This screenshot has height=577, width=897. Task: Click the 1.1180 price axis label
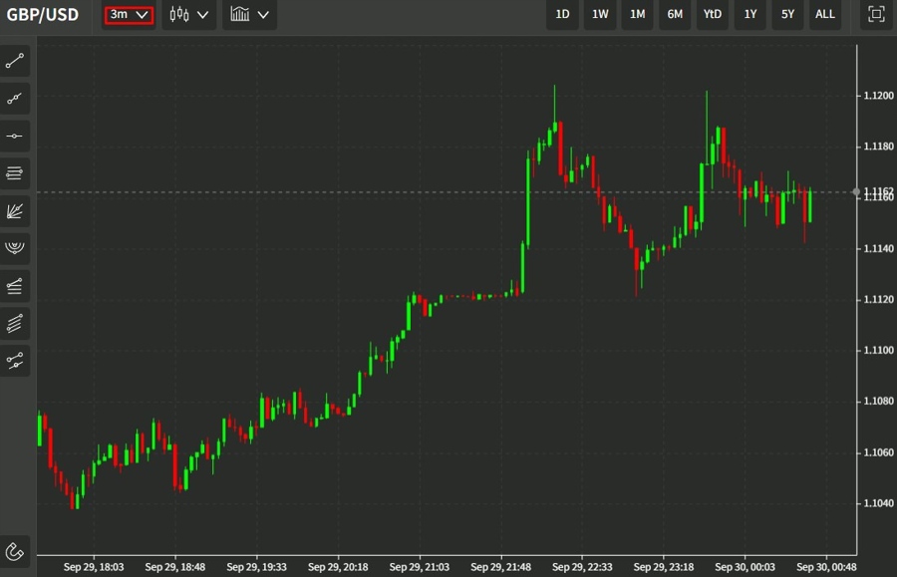coord(878,146)
